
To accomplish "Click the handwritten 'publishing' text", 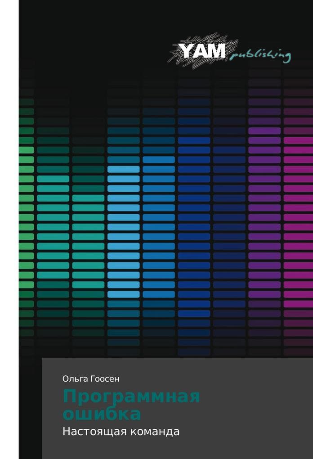I will pyautogui.click(x=260, y=55).
